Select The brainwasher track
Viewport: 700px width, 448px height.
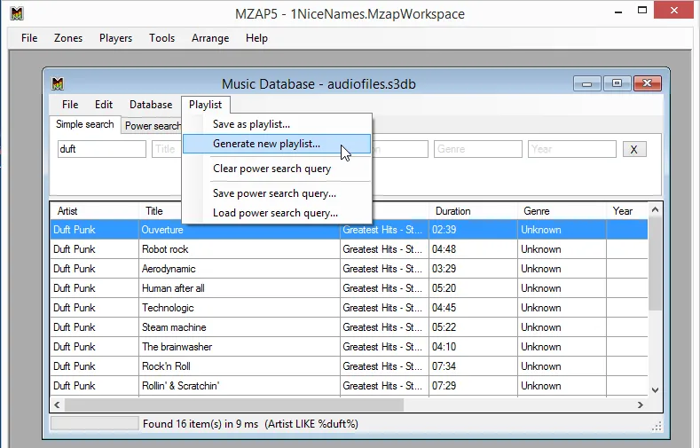349,347
